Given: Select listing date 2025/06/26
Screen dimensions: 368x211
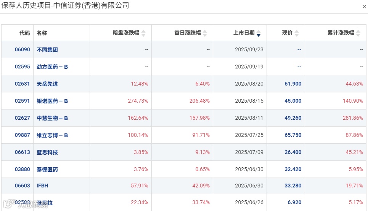Looking at the screenshot, I should [249, 202].
